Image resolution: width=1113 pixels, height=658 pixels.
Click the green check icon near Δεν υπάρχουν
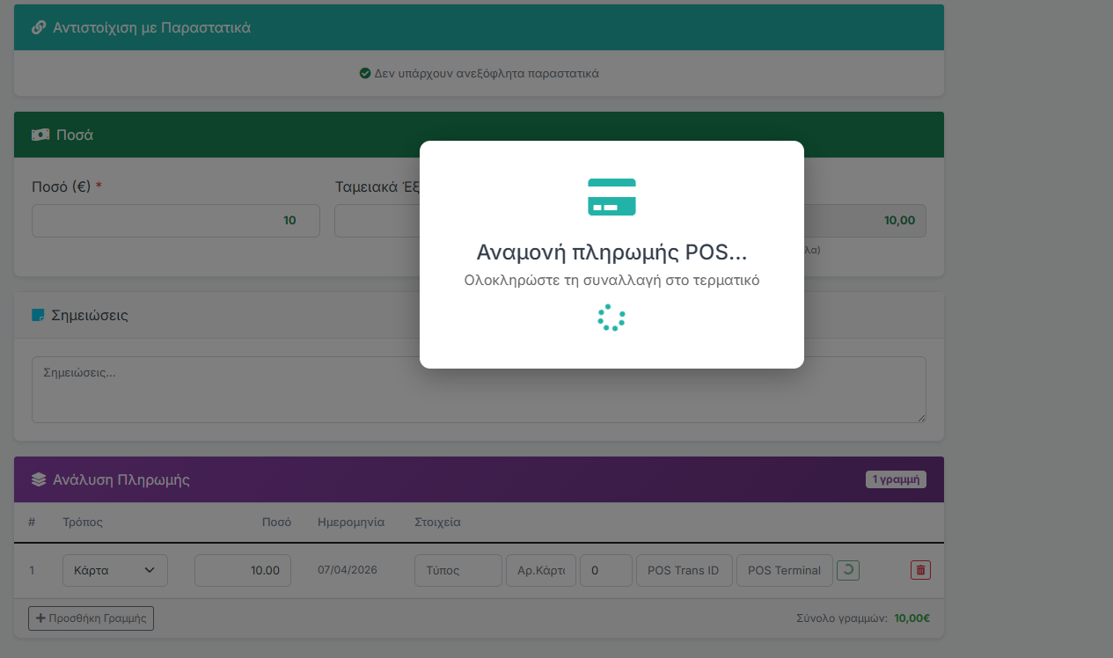365,74
